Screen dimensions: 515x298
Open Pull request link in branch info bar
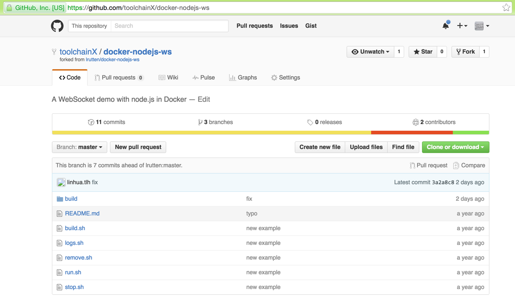tap(428, 166)
